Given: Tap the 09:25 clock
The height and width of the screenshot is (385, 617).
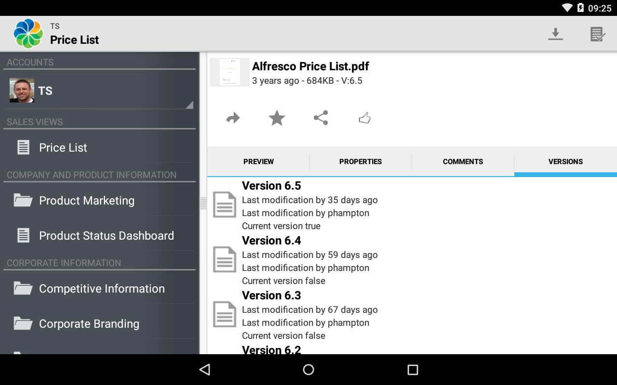Looking at the screenshot, I should [600, 8].
